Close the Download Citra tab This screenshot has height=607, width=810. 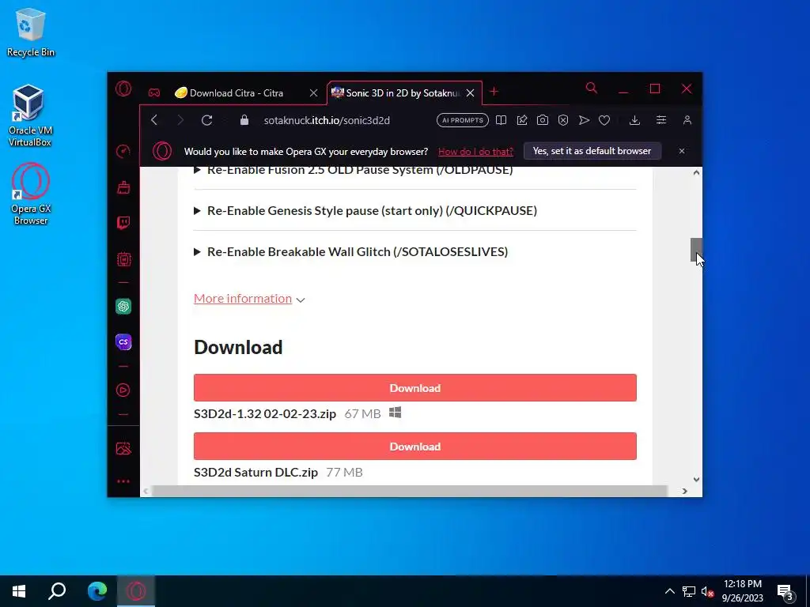pyautogui.click(x=313, y=93)
